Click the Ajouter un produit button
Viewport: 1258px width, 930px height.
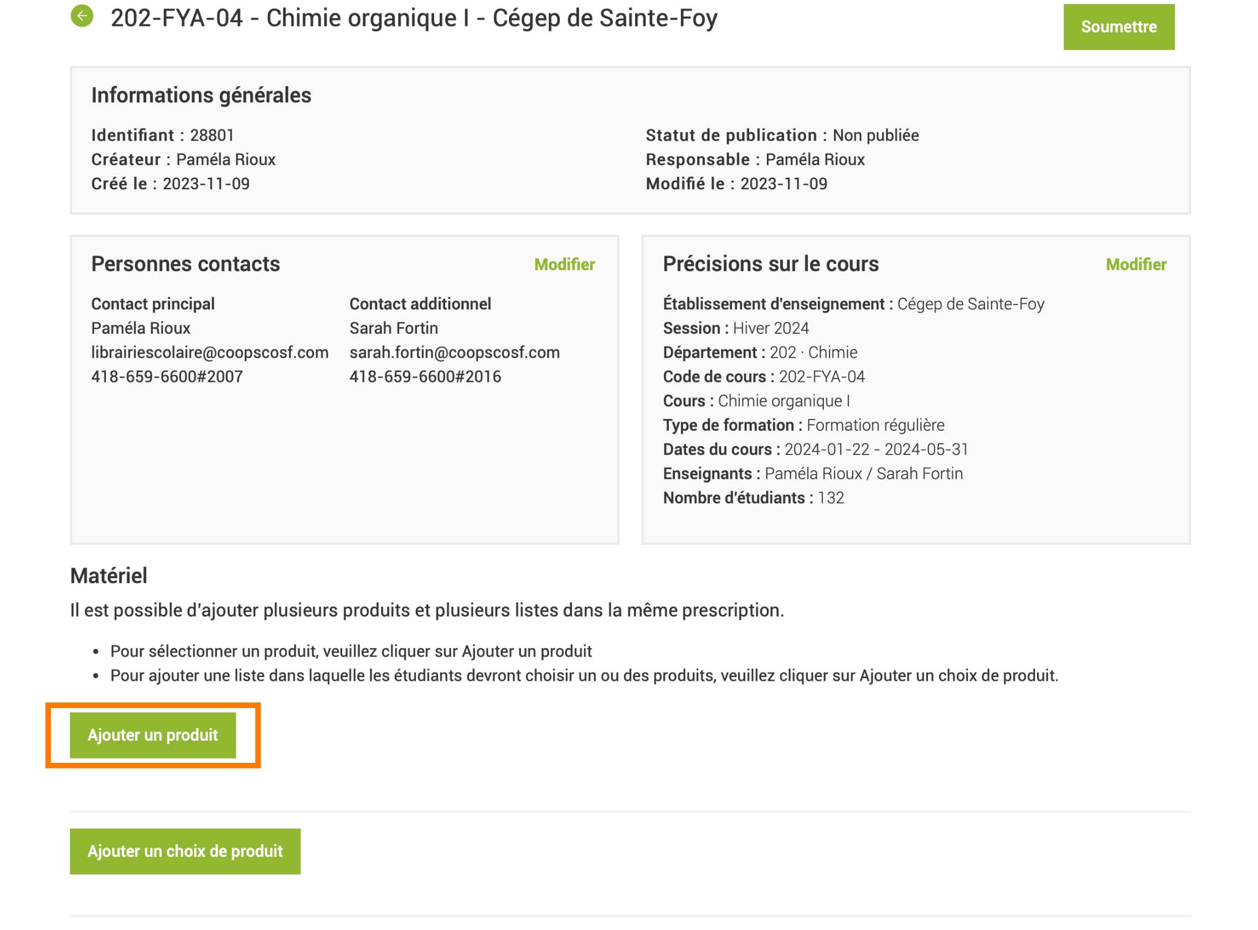point(153,735)
